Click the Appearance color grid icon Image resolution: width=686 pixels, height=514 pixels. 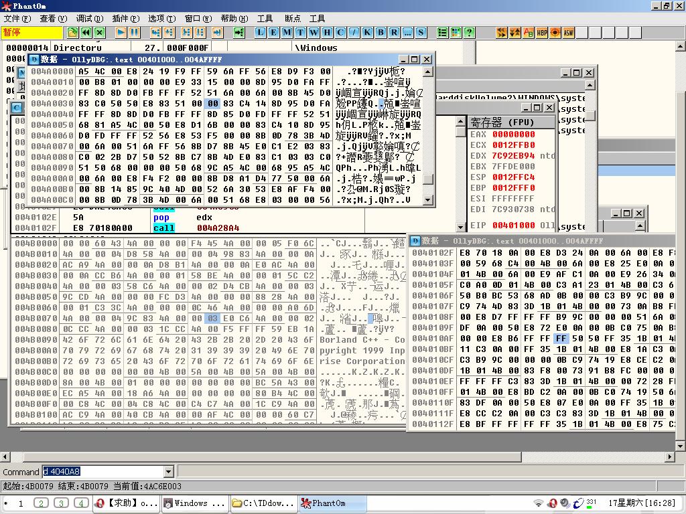pos(456,32)
